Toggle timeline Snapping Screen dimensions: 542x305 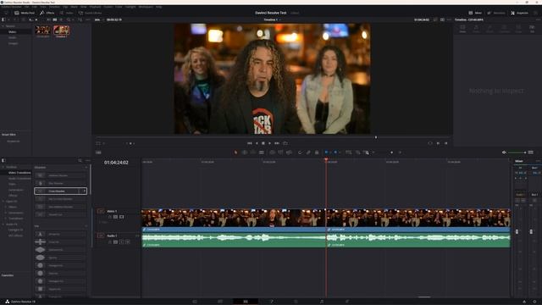pyautogui.click(x=300, y=152)
